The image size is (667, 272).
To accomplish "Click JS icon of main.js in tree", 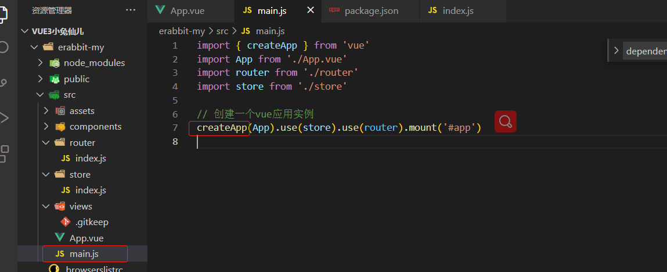I will click(x=60, y=253).
